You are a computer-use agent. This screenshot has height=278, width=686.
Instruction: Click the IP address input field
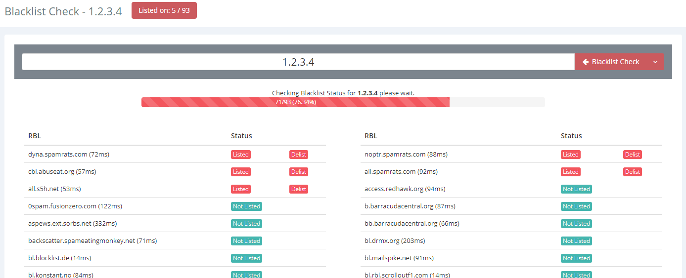tap(298, 62)
